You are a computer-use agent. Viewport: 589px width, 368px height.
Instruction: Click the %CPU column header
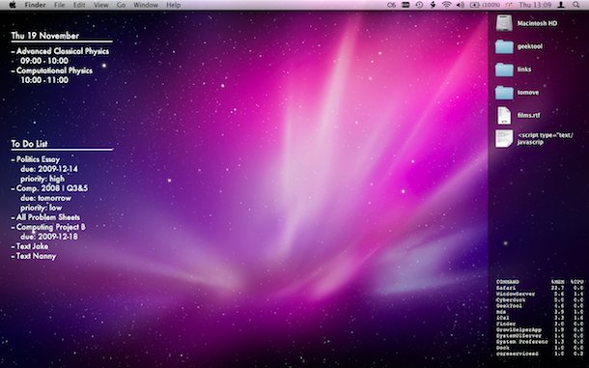pyautogui.click(x=577, y=281)
